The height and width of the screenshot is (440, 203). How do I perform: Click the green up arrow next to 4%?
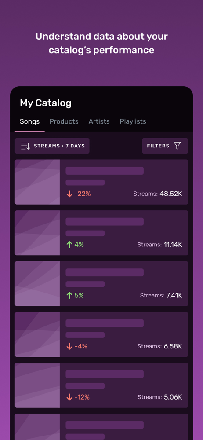pyautogui.click(x=69, y=245)
